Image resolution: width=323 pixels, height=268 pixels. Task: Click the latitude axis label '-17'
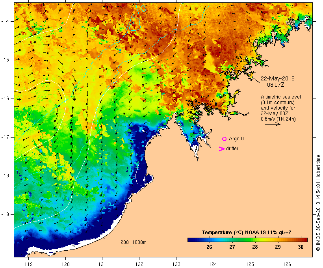pyautogui.click(x=5, y=137)
